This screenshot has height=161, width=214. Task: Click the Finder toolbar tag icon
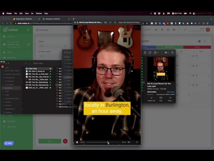point(150,52)
